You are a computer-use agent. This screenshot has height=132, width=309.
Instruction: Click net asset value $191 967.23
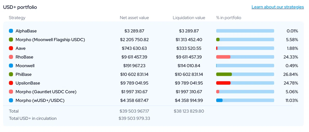pos(134,66)
